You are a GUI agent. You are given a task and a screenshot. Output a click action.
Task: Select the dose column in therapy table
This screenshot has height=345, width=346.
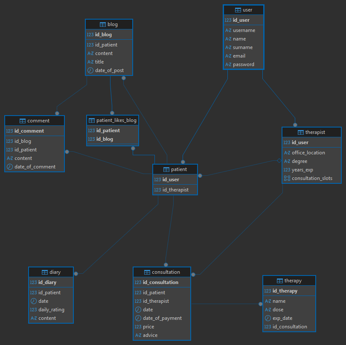pos(278,310)
